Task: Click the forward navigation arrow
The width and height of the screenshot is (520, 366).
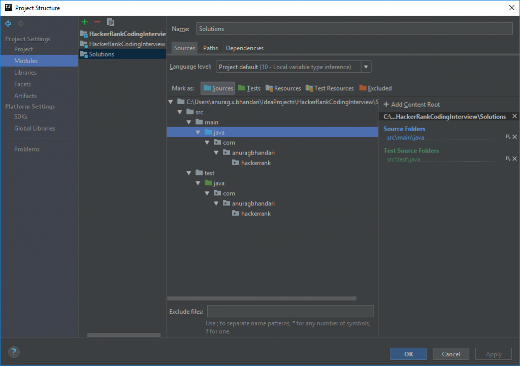Action: [x=20, y=23]
